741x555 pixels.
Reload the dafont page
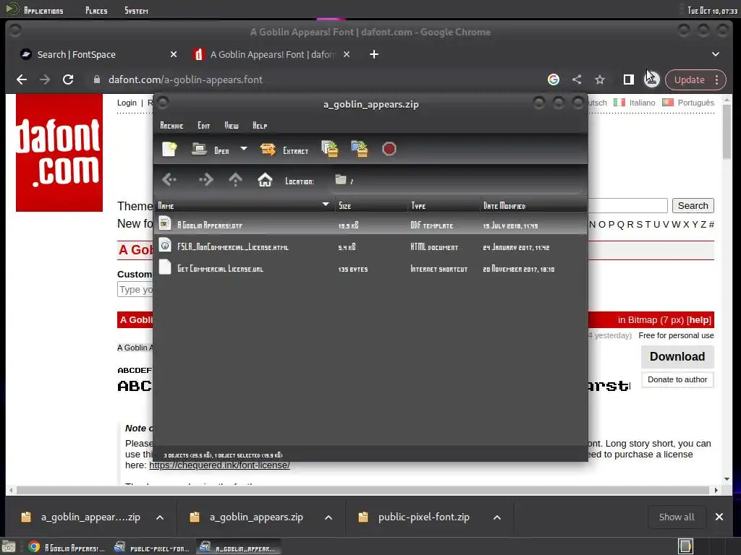tap(68, 79)
